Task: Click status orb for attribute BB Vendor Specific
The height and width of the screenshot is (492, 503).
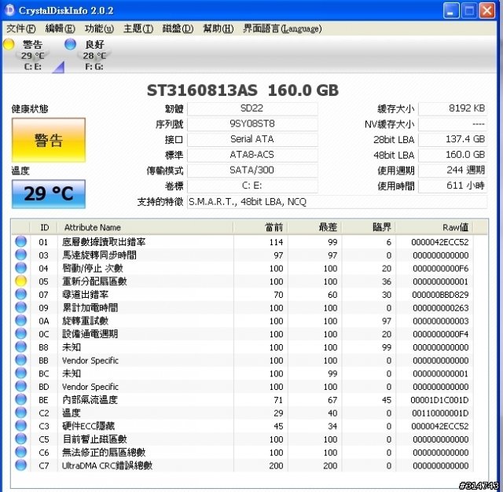Action: pyautogui.click(x=21, y=359)
